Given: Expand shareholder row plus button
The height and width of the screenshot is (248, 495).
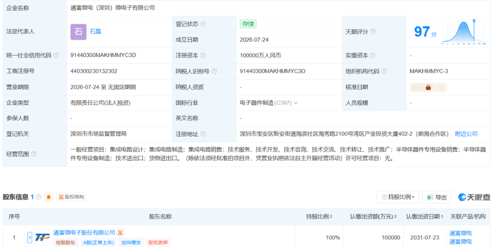Looking at the screenshot, I should click(x=30, y=237).
